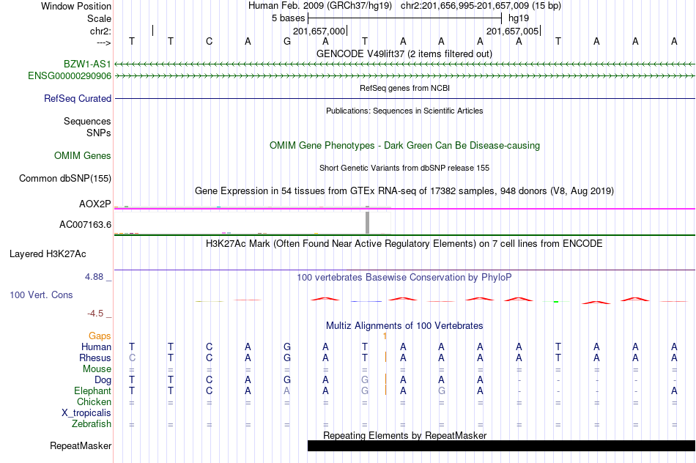Click the 201,657,005 position marker
The width and height of the screenshot is (696, 463).
point(513,31)
